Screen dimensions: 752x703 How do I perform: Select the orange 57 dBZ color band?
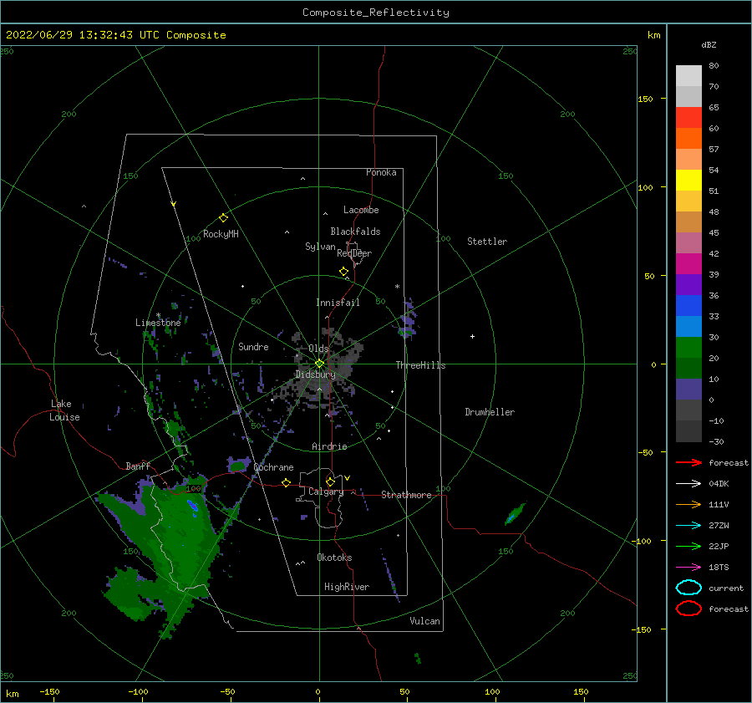688,139
